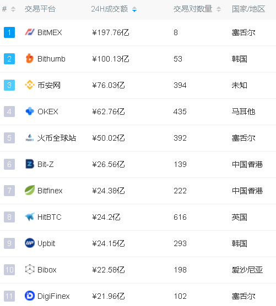Click pair count 435 for OKEX
The width and height of the screenshot is (276, 306).
click(x=180, y=112)
